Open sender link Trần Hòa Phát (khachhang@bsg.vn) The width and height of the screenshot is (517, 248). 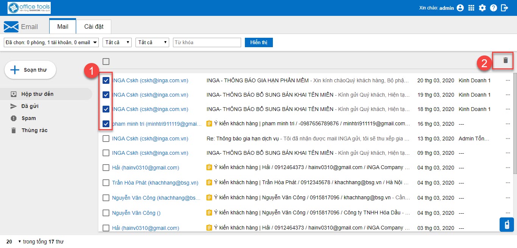[x=155, y=183]
